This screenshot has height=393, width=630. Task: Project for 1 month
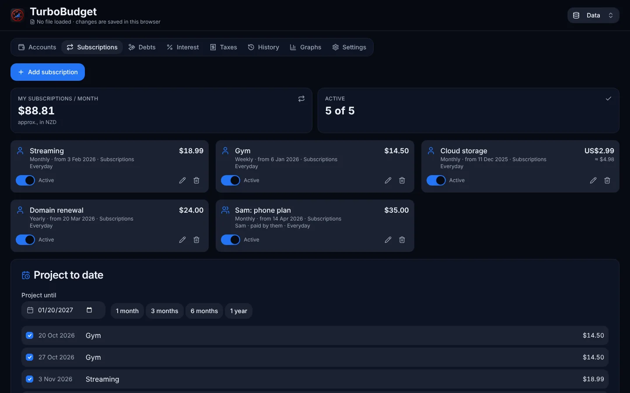click(x=127, y=311)
